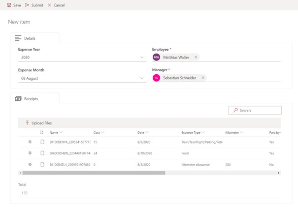Click file icon of E0600BD4BN receipt
Image resolution: width=298 pixels, height=207 pixels.
pyautogui.click(x=42, y=153)
